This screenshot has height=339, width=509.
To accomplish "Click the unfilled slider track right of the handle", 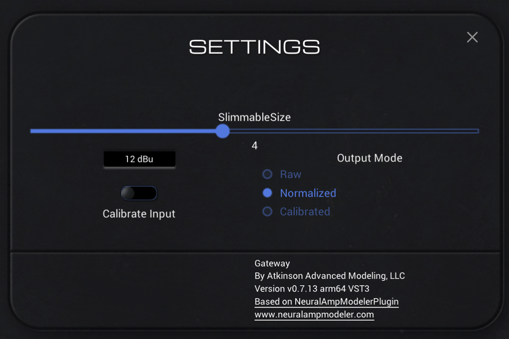I will [353, 131].
